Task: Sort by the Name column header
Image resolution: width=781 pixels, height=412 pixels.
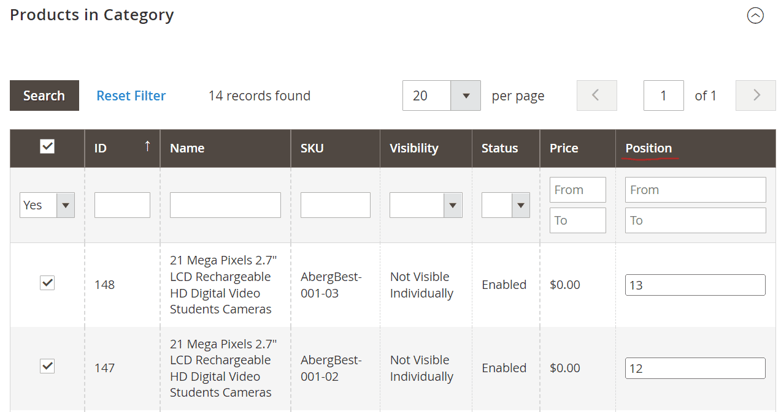Action: pos(225,148)
